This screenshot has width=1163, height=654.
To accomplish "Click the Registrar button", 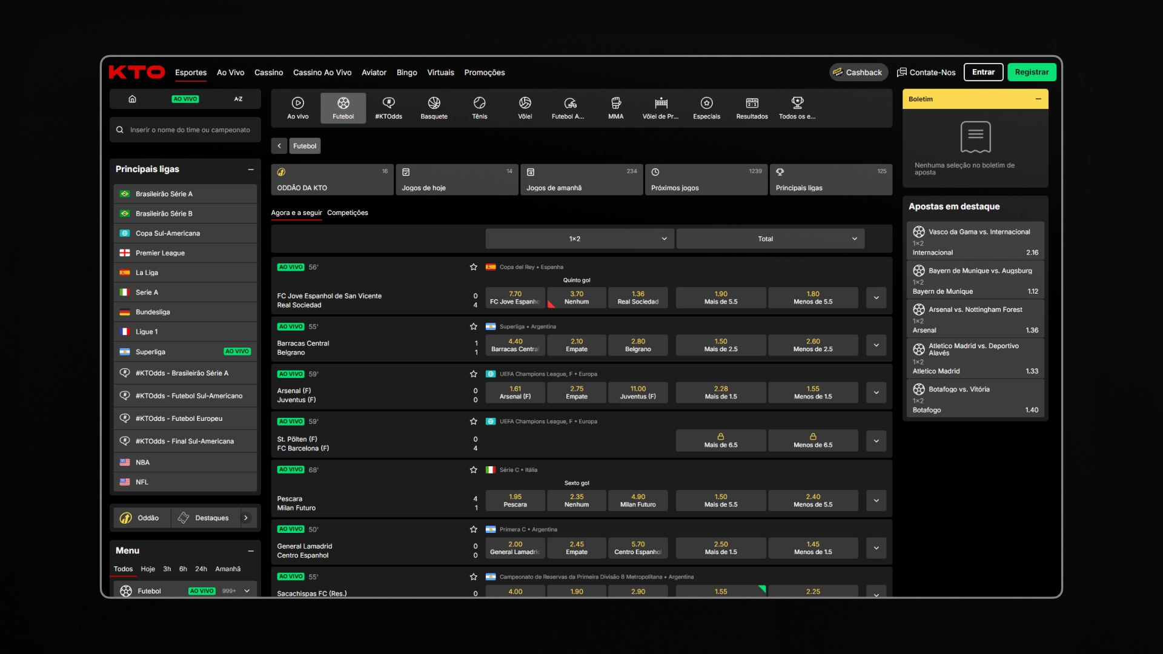I will tap(1032, 72).
